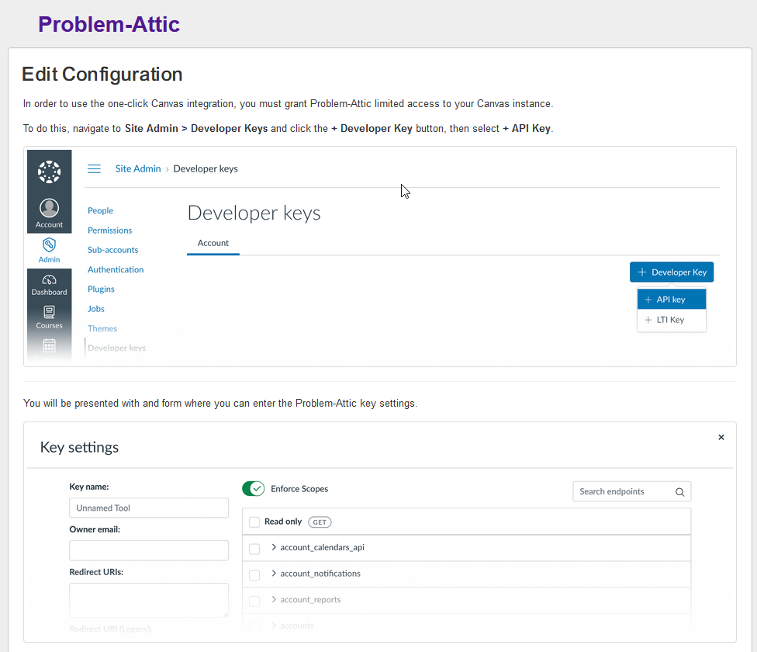Click the Site Admin breadcrumb link
Viewport: 757px width, 652px height.
coord(138,168)
